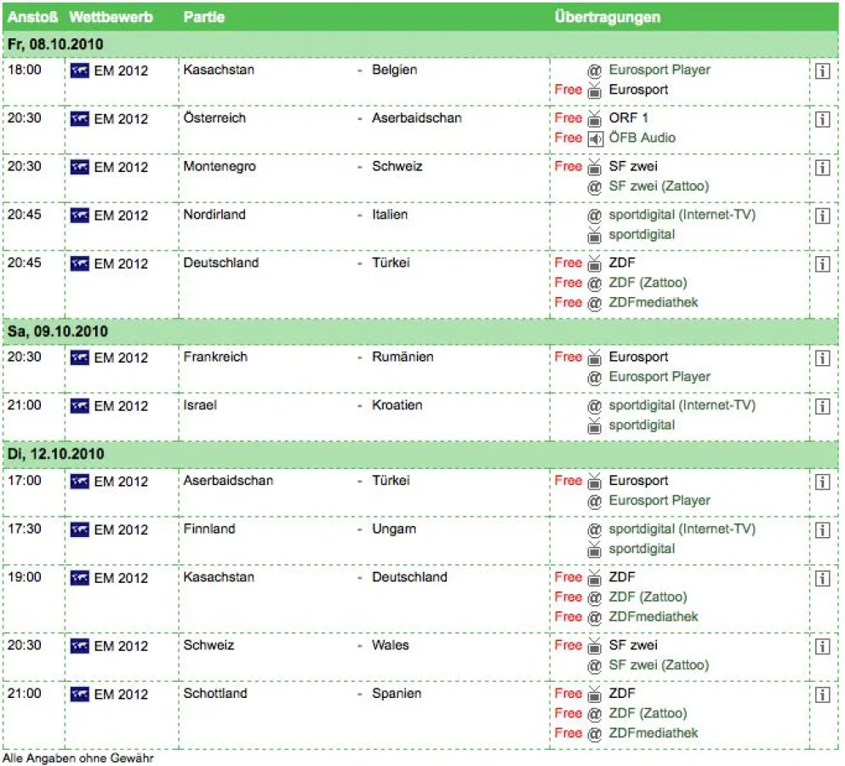
Task: Click the info icon for Montenegro - Schweiz
Action: tap(822, 167)
